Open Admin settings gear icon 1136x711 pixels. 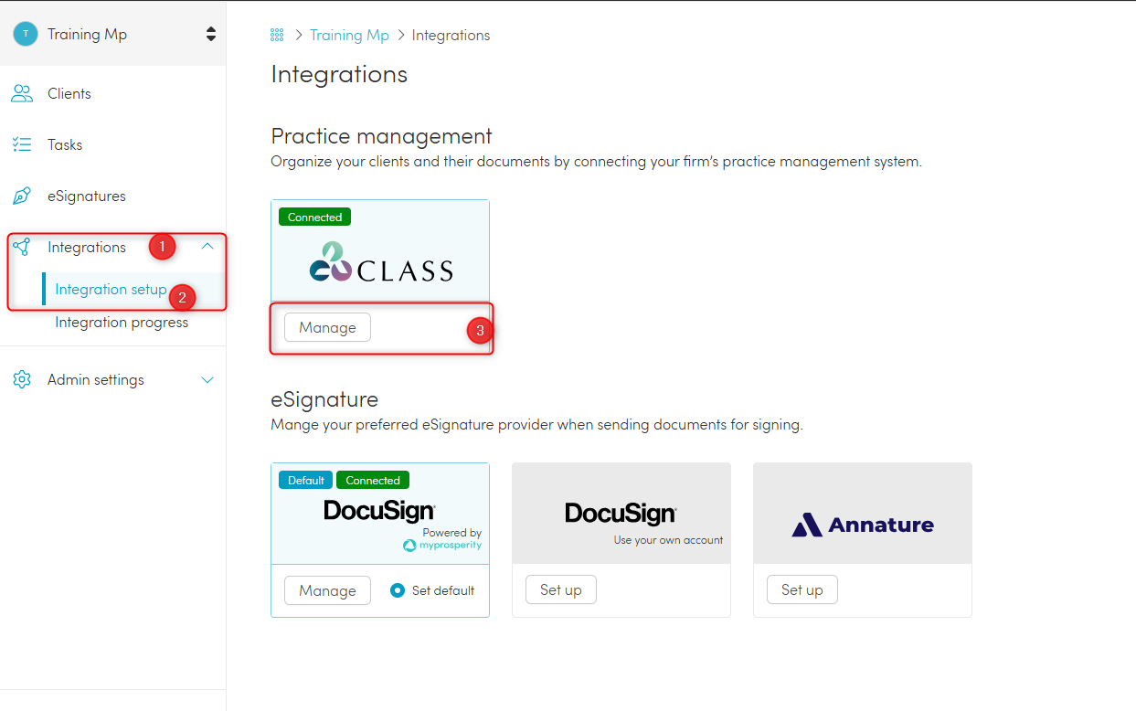point(22,379)
